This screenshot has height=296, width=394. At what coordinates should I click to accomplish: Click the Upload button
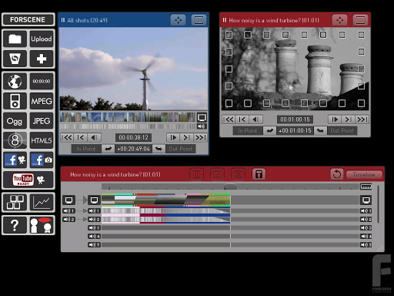[42, 39]
